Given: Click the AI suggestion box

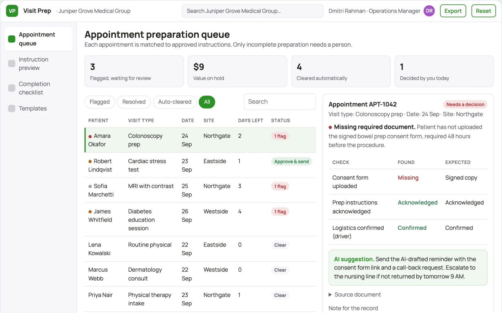Looking at the screenshot, I should tap(408, 268).
